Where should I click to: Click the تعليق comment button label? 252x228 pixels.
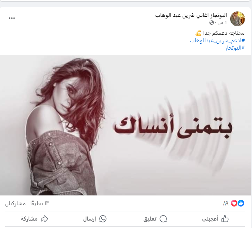[150, 219]
